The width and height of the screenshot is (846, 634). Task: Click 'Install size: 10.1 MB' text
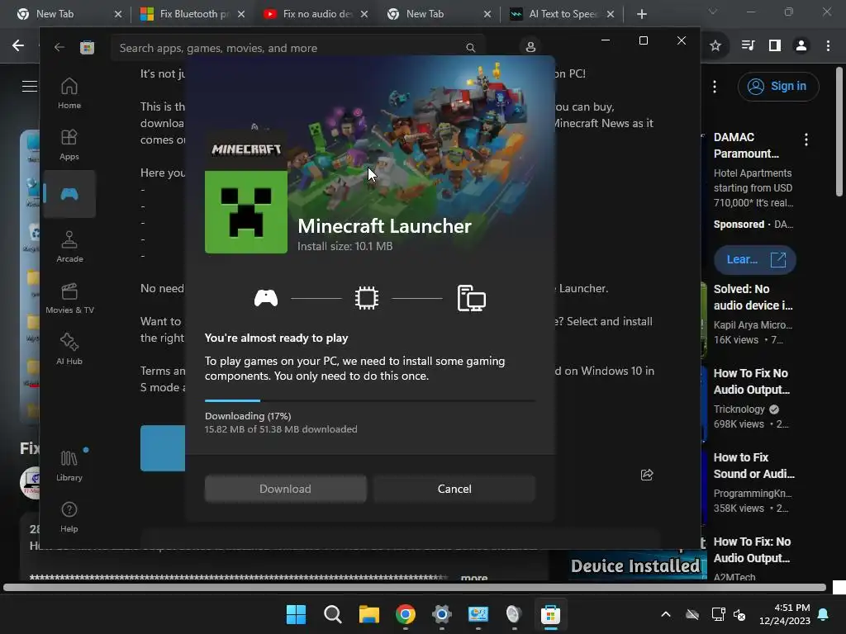pyautogui.click(x=345, y=246)
